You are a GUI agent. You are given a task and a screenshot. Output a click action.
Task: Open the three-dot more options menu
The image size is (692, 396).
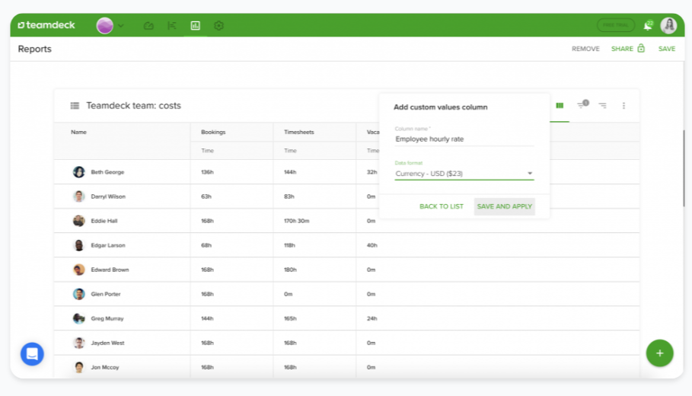(x=623, y=106)
